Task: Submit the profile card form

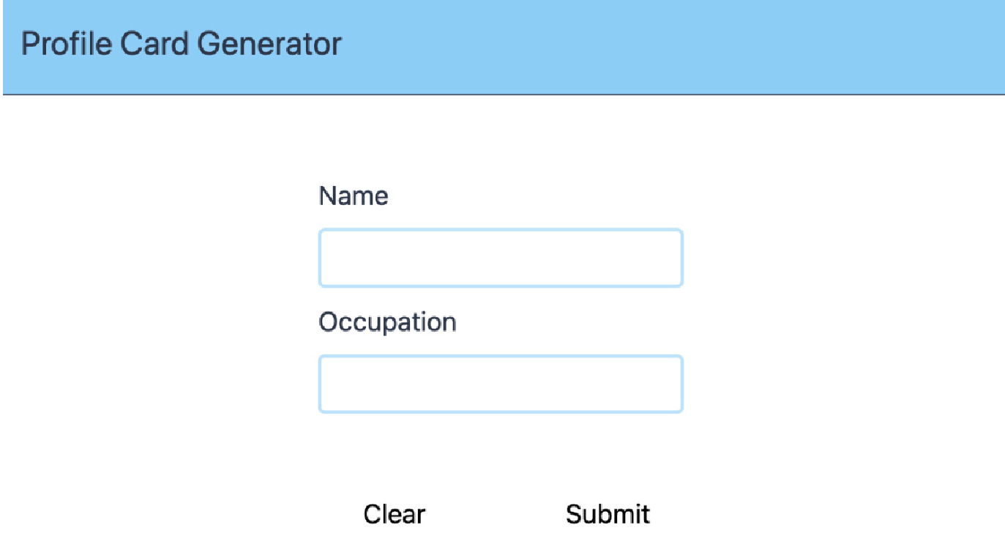Action: (x=608, y=514)
